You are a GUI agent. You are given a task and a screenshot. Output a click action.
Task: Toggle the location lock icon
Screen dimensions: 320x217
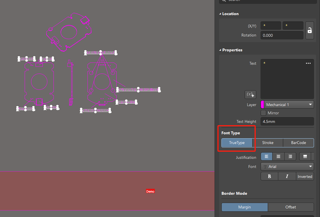[310, 30]
